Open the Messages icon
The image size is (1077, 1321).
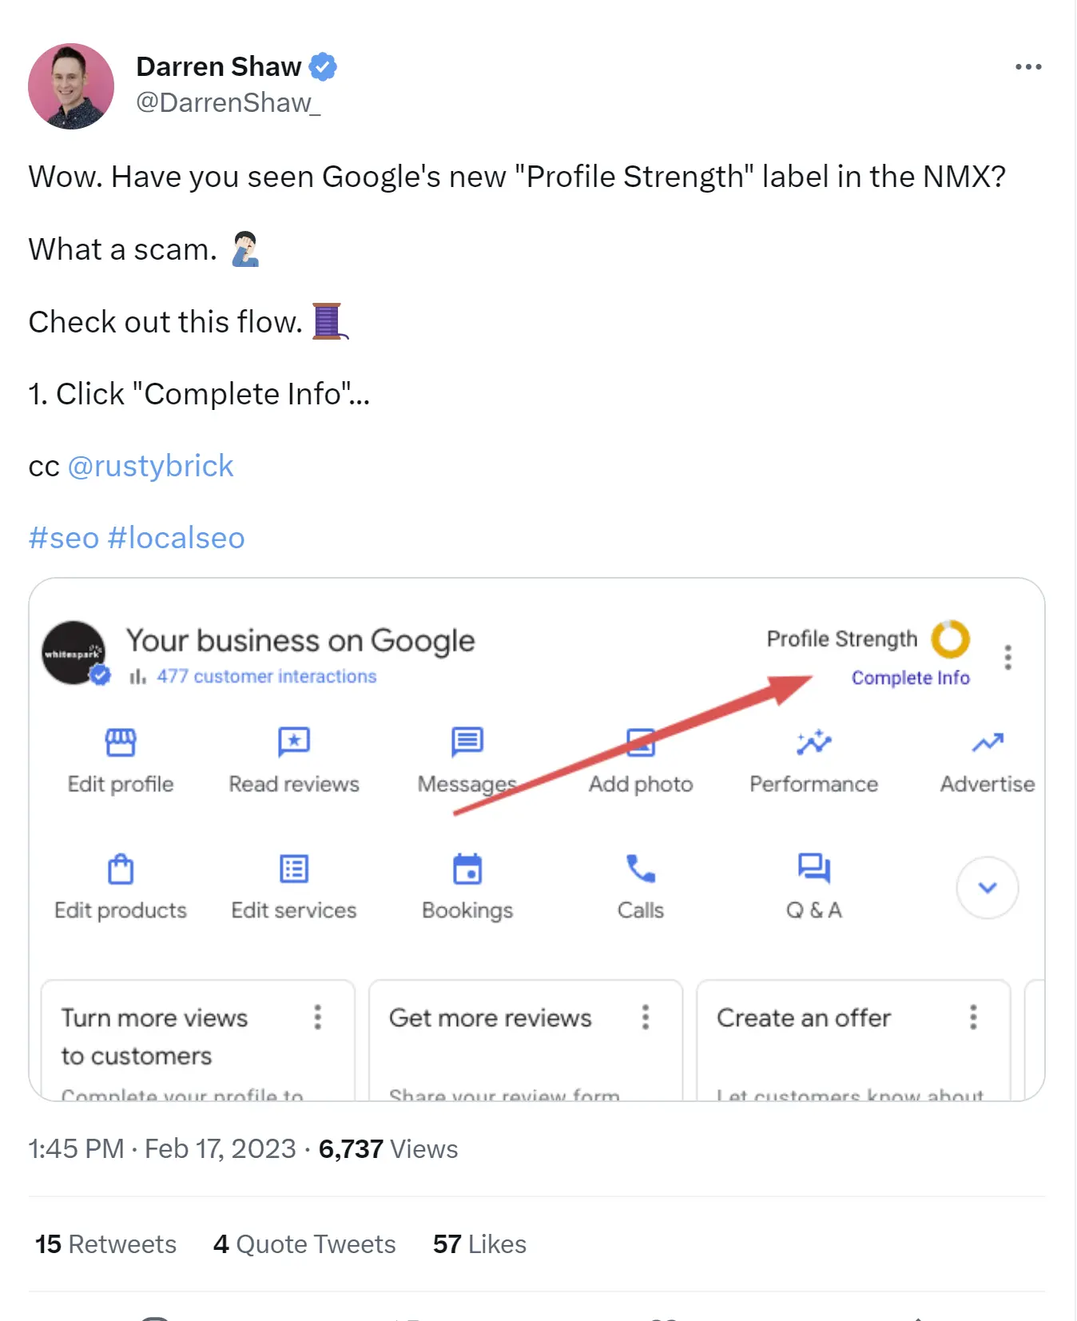[467, 742]
